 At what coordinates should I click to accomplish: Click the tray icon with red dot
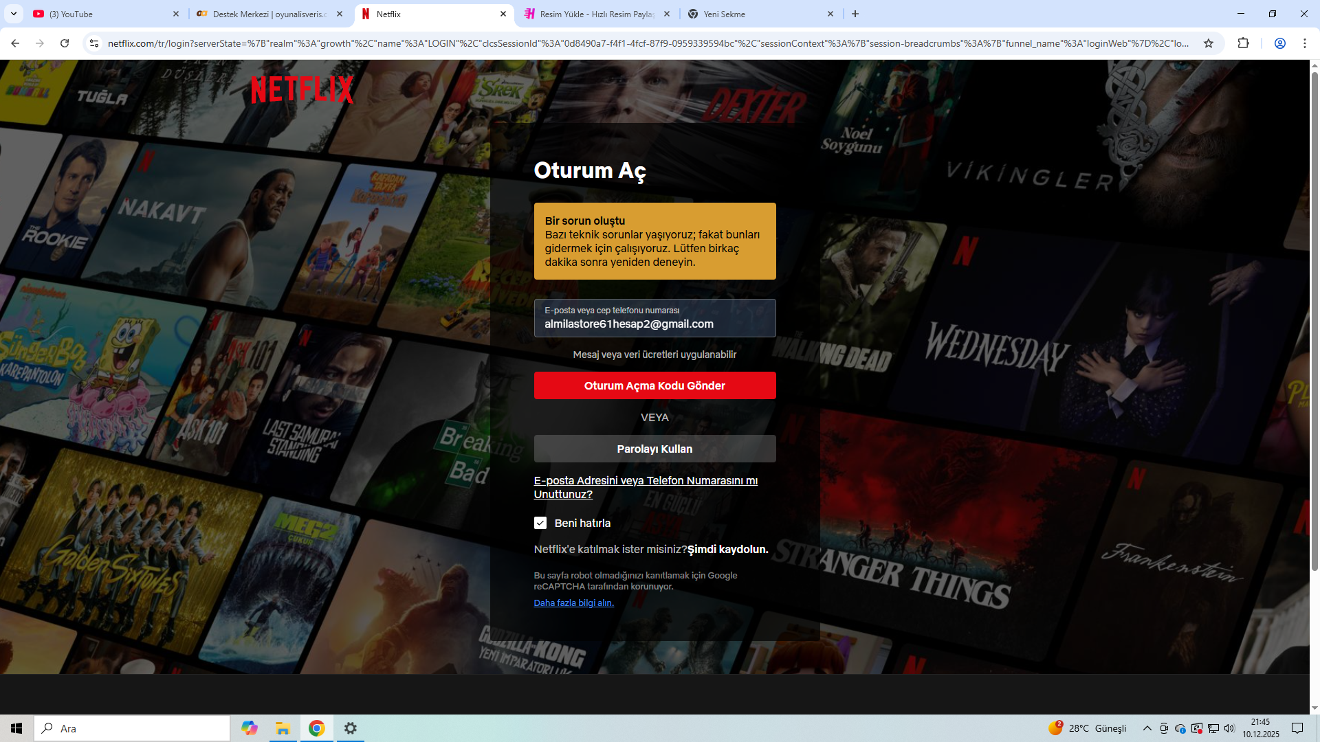pos(1197,728)
